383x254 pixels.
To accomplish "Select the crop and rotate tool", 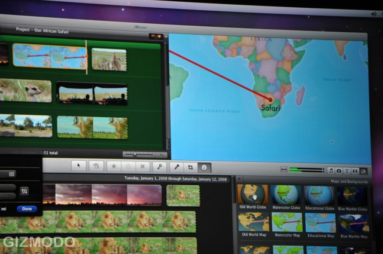I will [190, 167].
